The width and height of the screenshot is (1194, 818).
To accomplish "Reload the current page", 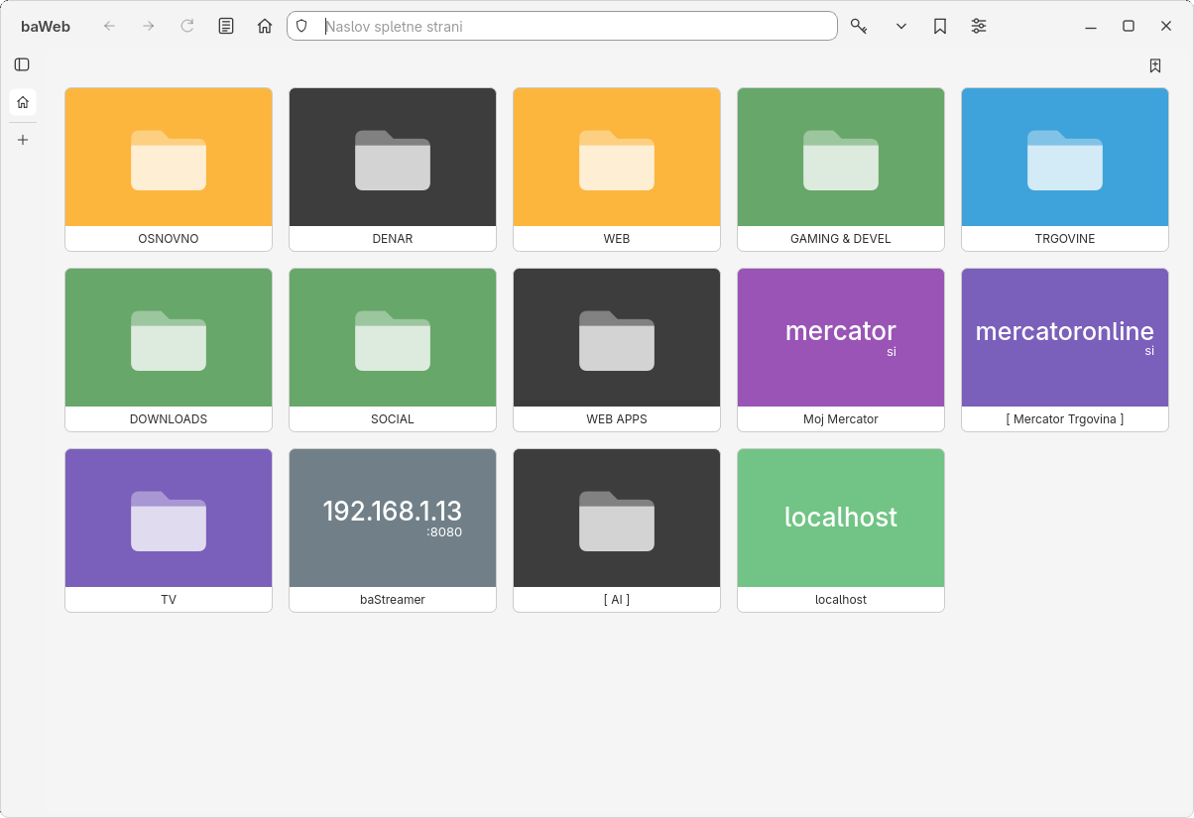I will click(x=187, y=26).
